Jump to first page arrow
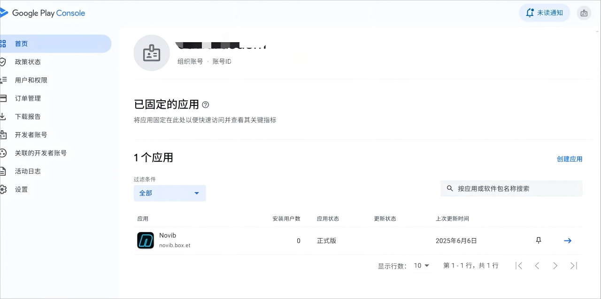This screenshot has width=601, height=299. click(x=519, y=266)
